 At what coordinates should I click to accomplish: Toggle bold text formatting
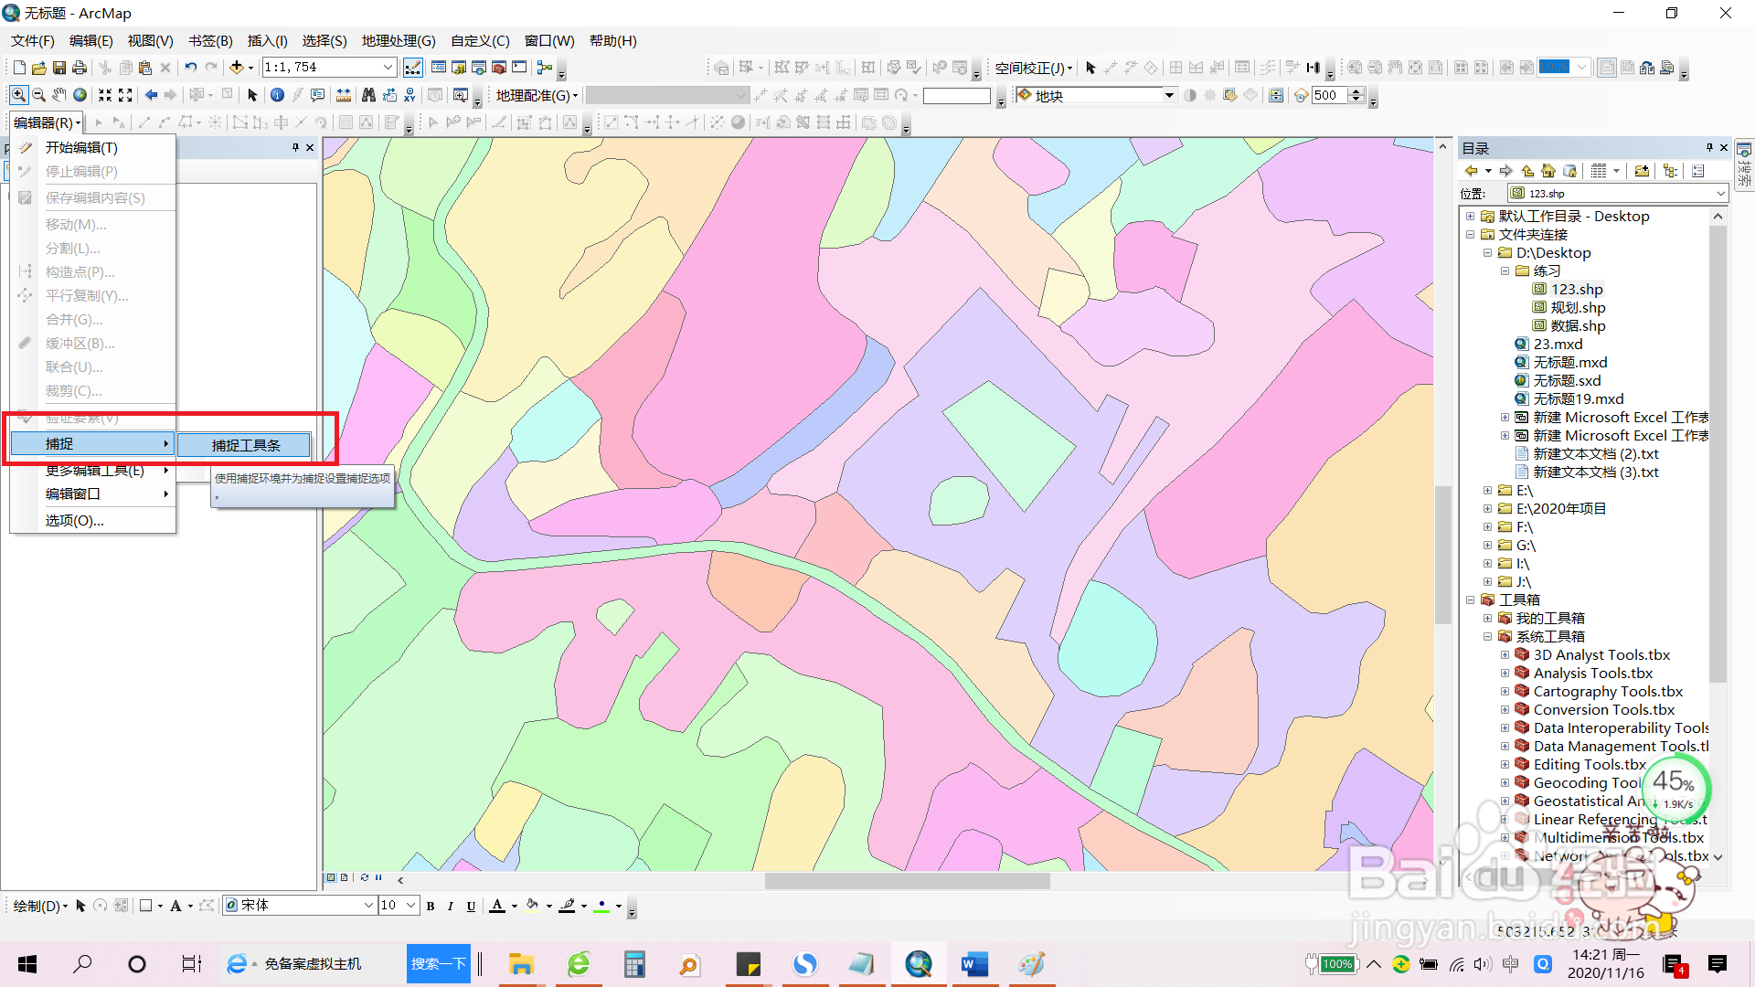pyautogui.click(x=431, y=906)
